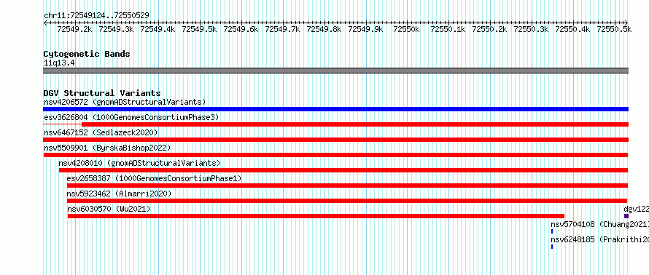Viewport: 649px width, 275px height.
Task: Open variant label nsv6467152 Sedlazeck2020
Action: tap(101, 132)
